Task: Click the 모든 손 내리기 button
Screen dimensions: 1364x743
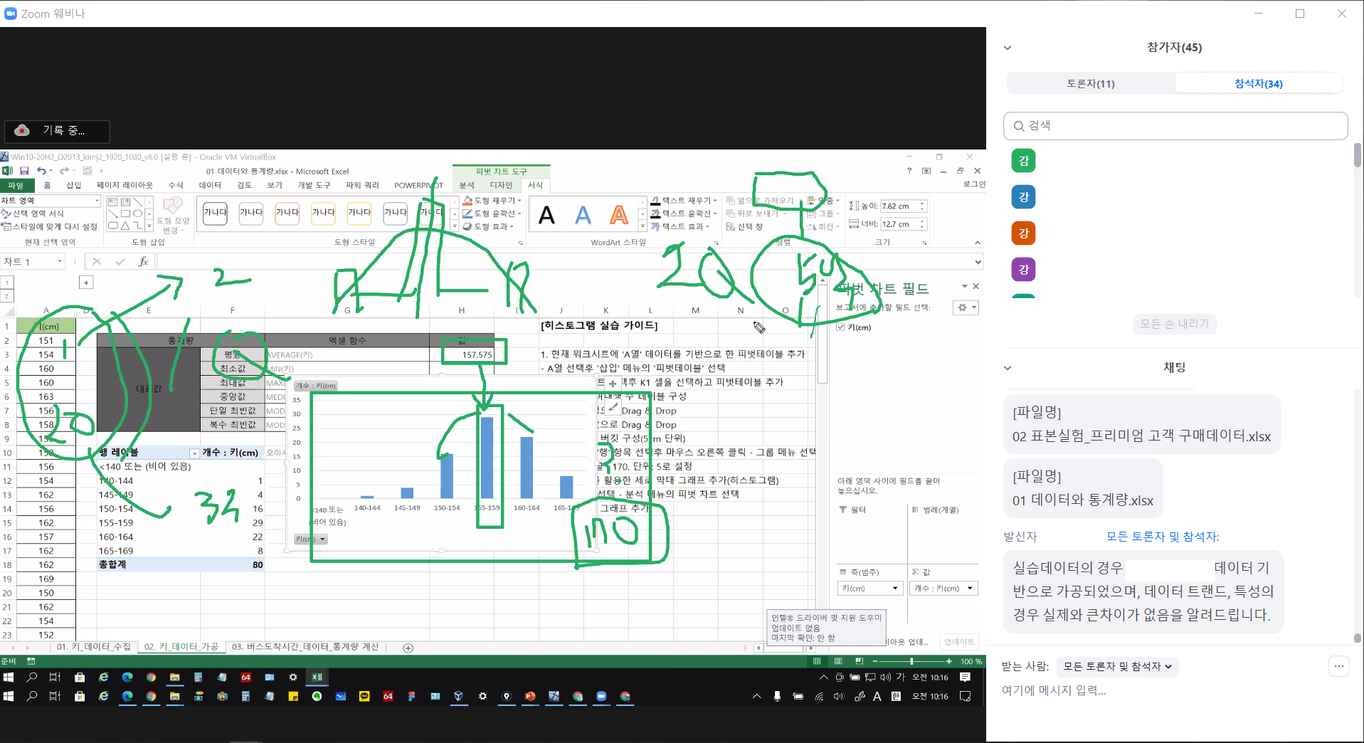Action: (1174, 324)
